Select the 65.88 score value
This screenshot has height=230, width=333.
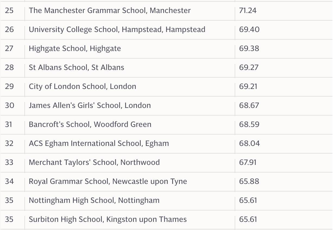click(249, 181)
